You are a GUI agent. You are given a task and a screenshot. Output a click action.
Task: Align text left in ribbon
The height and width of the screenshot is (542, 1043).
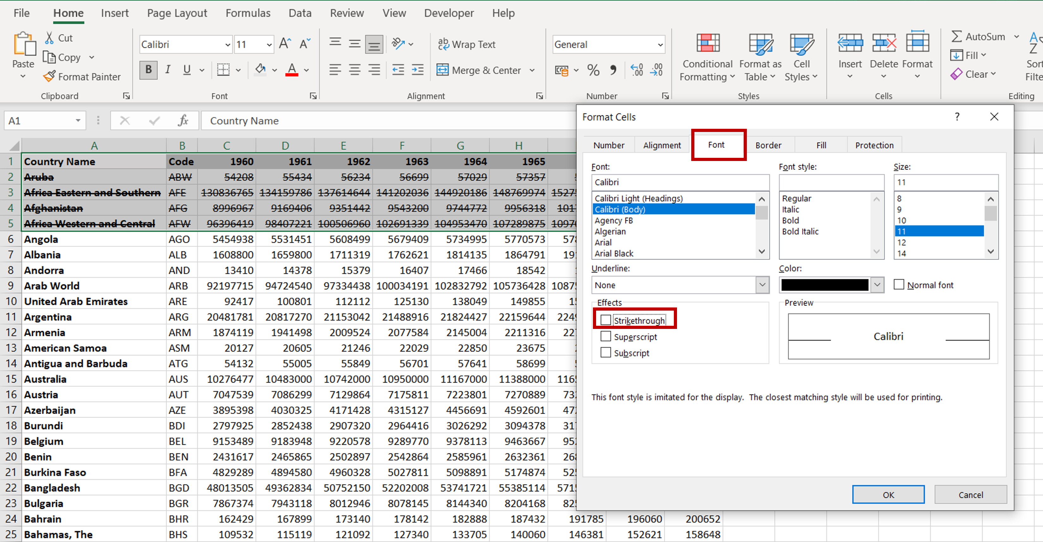(x=335, y=70)
